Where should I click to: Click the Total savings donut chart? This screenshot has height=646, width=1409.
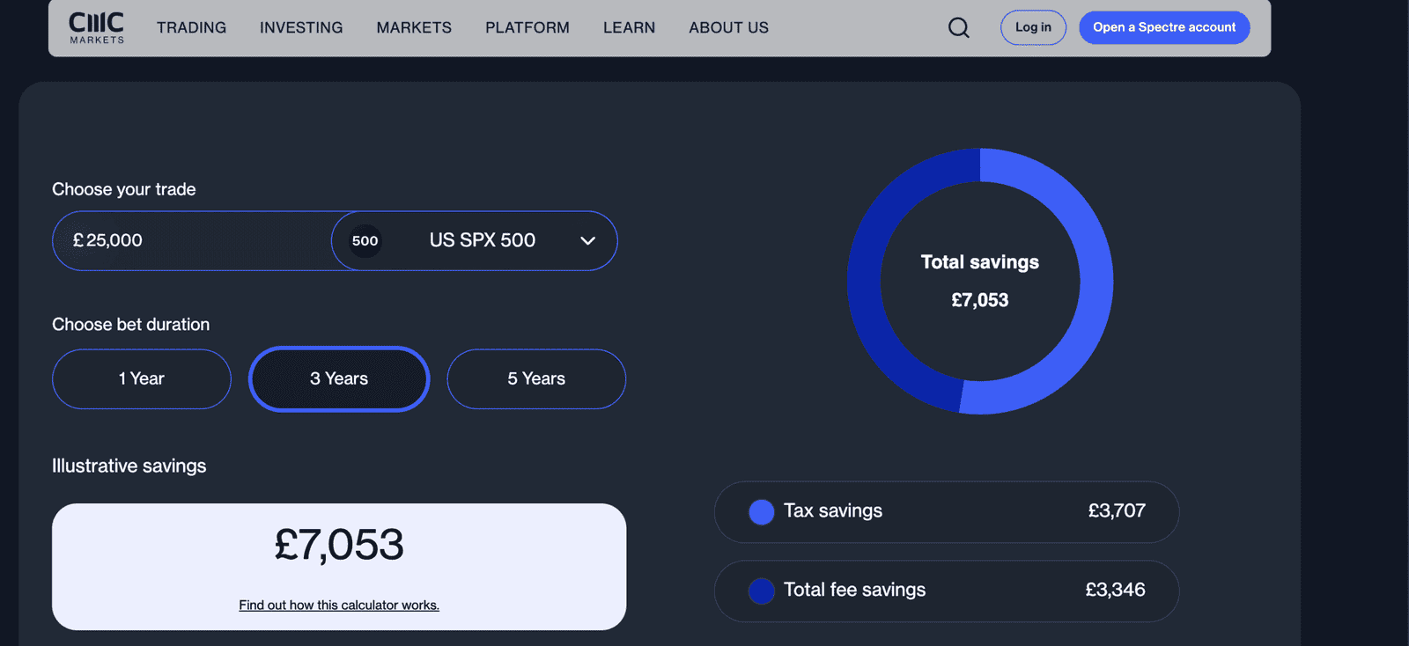(x=980, y=281)
